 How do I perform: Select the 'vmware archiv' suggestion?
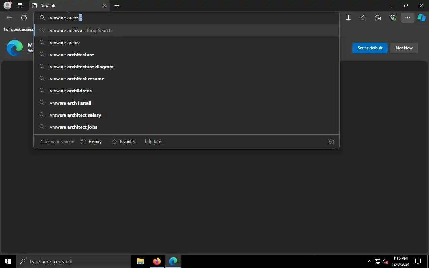(186, 43)
